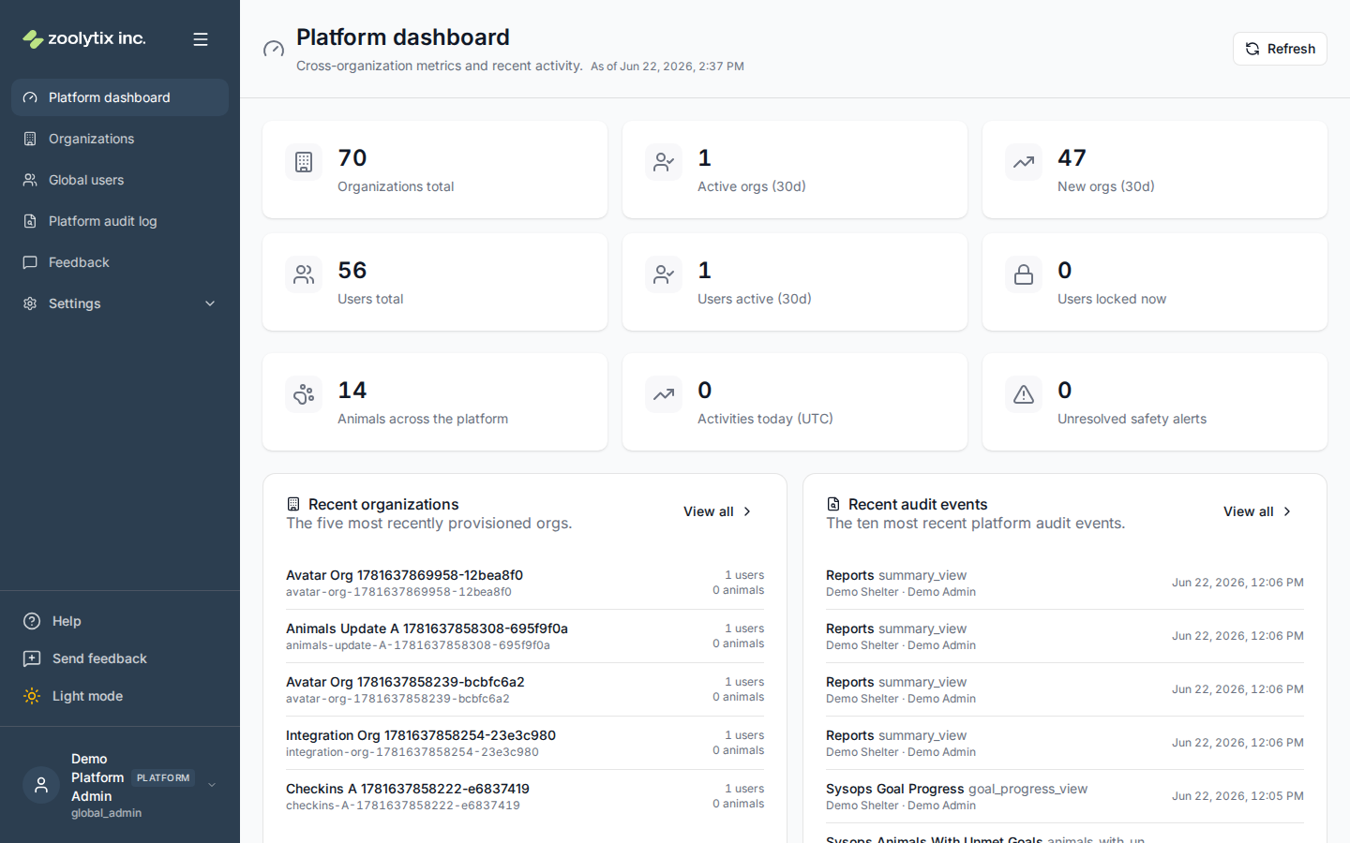
Task: Open Avatar Org 1781637869958-12bea8f0 row
Action: click(525, 583)
